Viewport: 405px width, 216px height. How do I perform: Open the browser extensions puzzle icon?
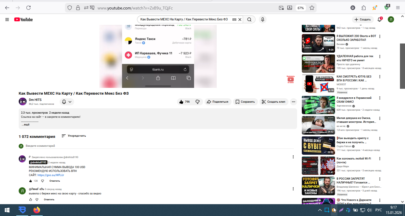363,8
